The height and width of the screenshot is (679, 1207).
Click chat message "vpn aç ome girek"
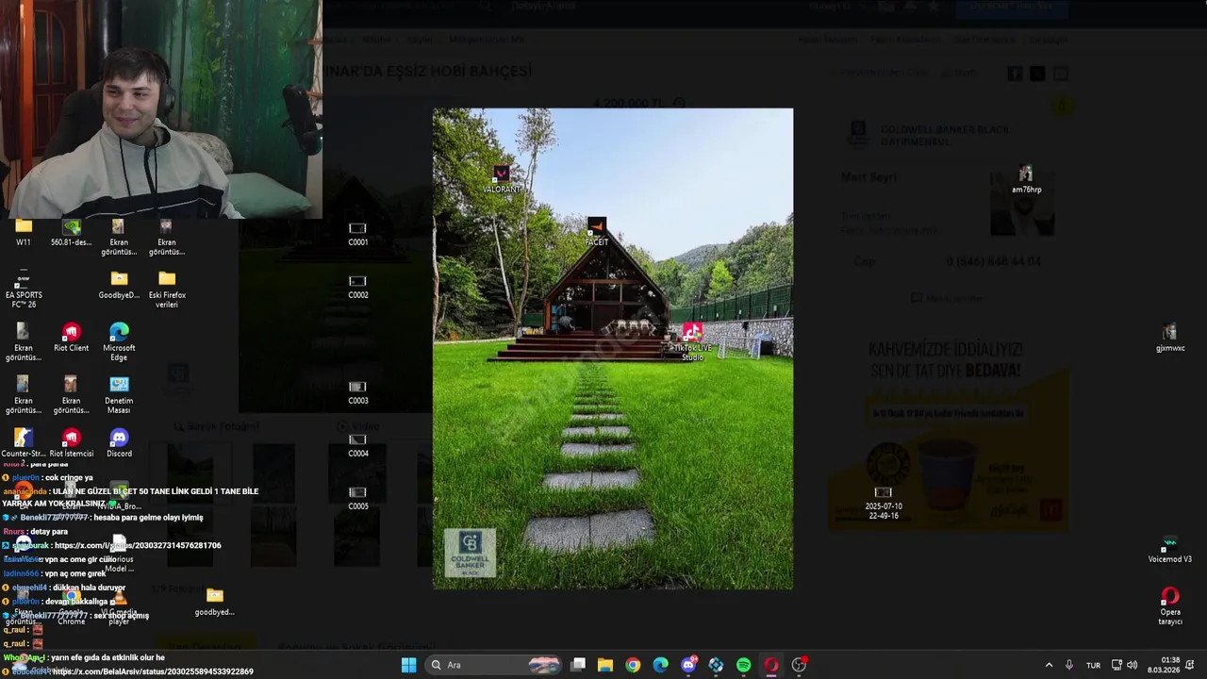(75, 573)
